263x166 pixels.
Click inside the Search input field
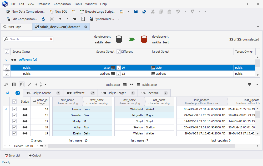[x=29, y=39]
